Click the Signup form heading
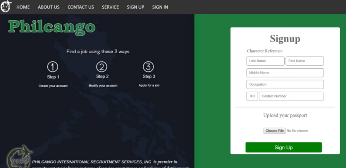The width and height of the screenshot is (346, 168). pos(285,39)
